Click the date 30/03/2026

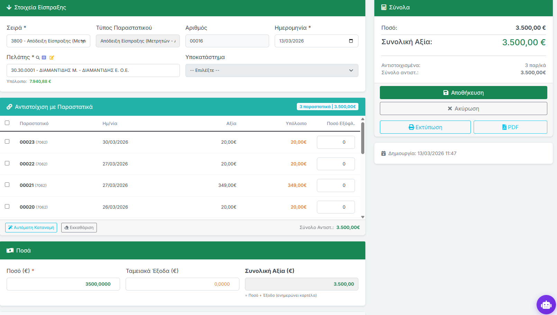click(115, 142)
